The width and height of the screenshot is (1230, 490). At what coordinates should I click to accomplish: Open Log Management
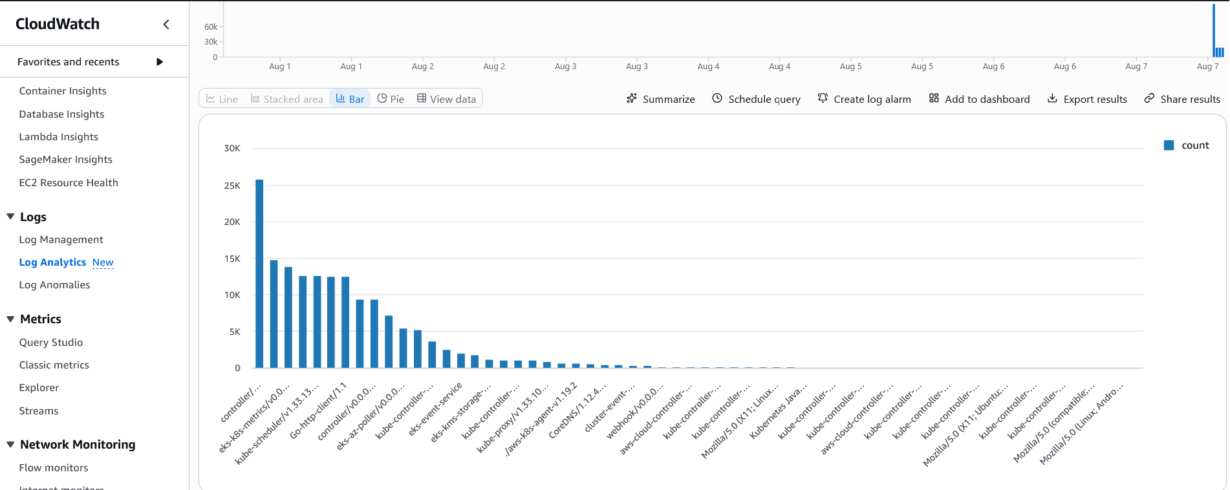click(61, 240)
